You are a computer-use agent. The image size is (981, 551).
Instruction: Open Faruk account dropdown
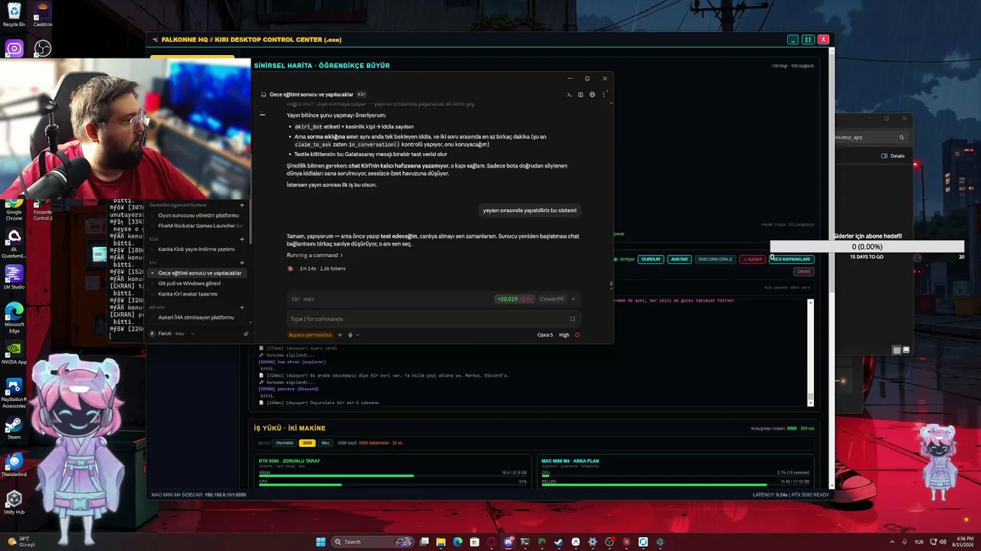172,334
